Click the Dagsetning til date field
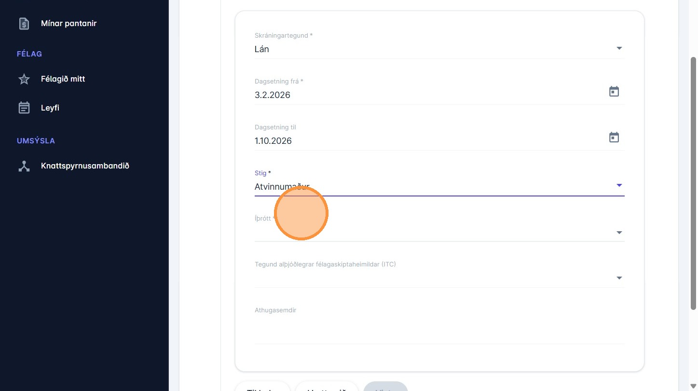This screenshot has height=391, width=698. pyautogui.click(x=424, y=140)
